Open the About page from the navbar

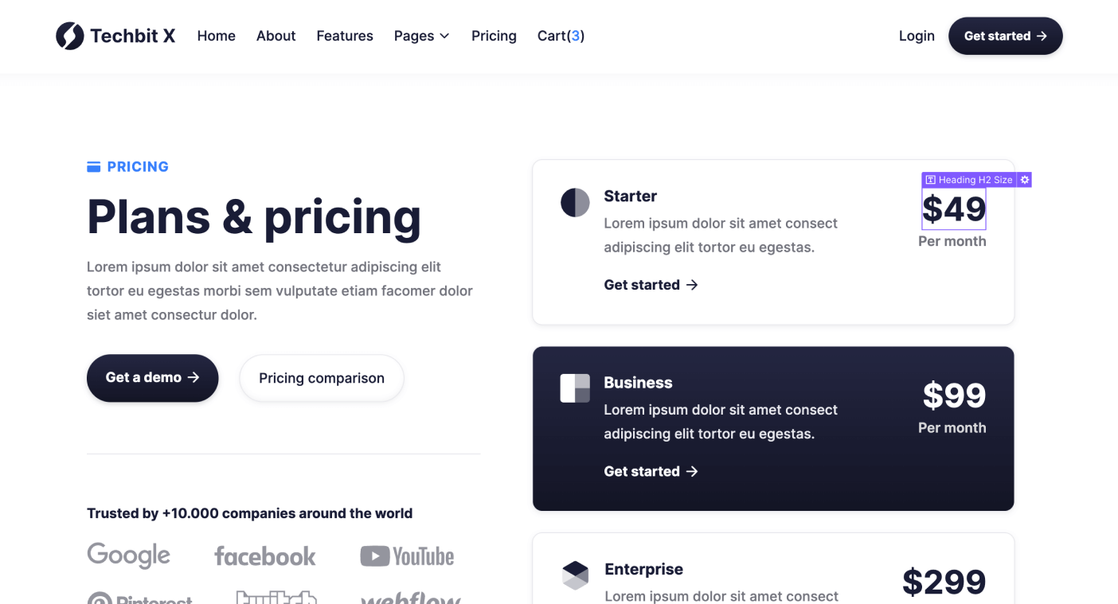tap(276, 36)
